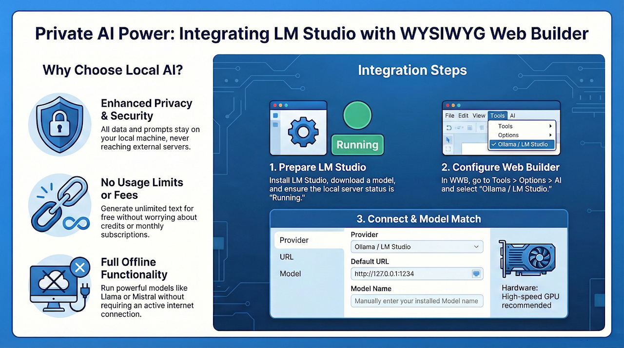
Task: Open the Tools menu in menu bar
Action: (x=497, y=116)
